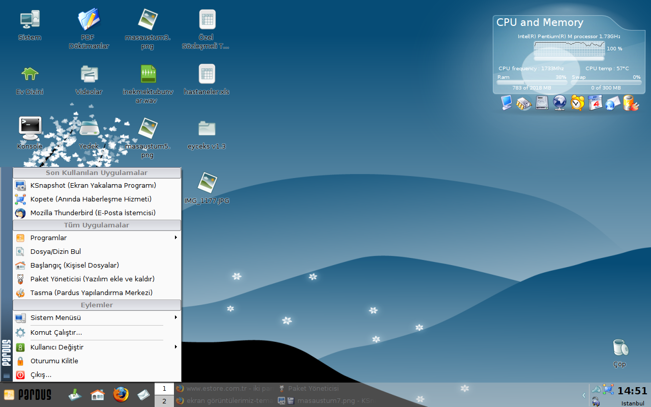Click the 14:51 clock

point(632,391)
